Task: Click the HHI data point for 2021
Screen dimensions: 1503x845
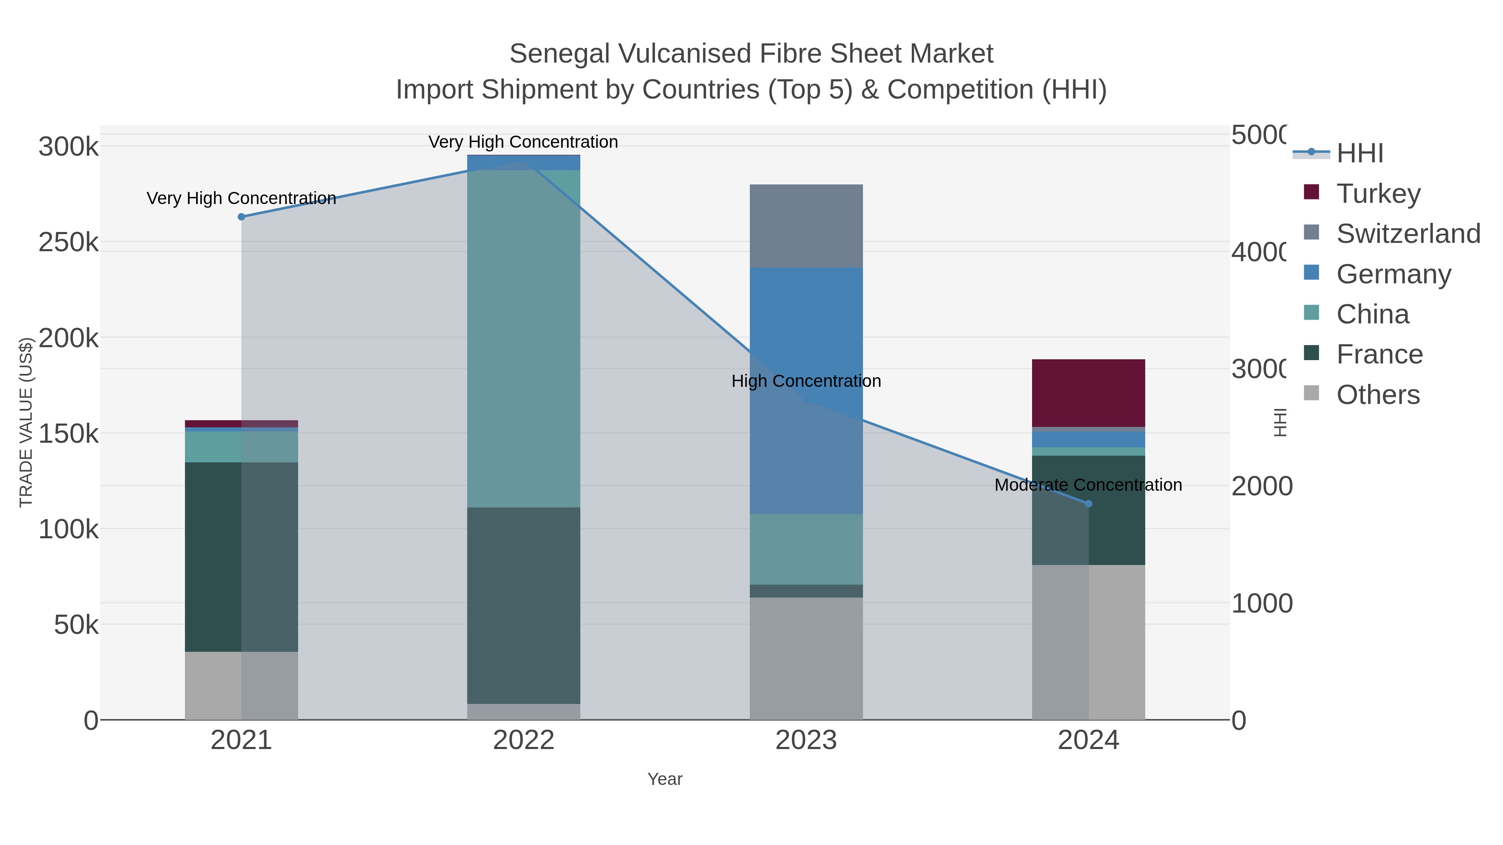Action: (242, 217)
